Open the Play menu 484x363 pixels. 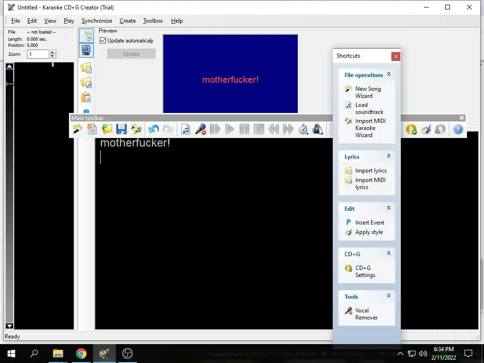[x=69, y=21]
